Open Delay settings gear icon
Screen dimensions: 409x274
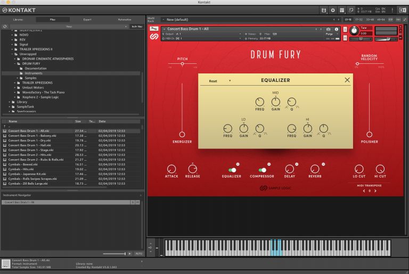tap(297, 164)
